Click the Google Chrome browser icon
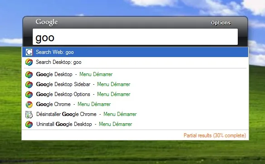The height and width of the screenshot is (164, 265). (x=29, y=104)
